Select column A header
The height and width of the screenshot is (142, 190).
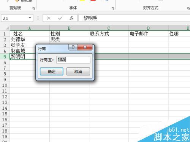(x=30, y=28)
